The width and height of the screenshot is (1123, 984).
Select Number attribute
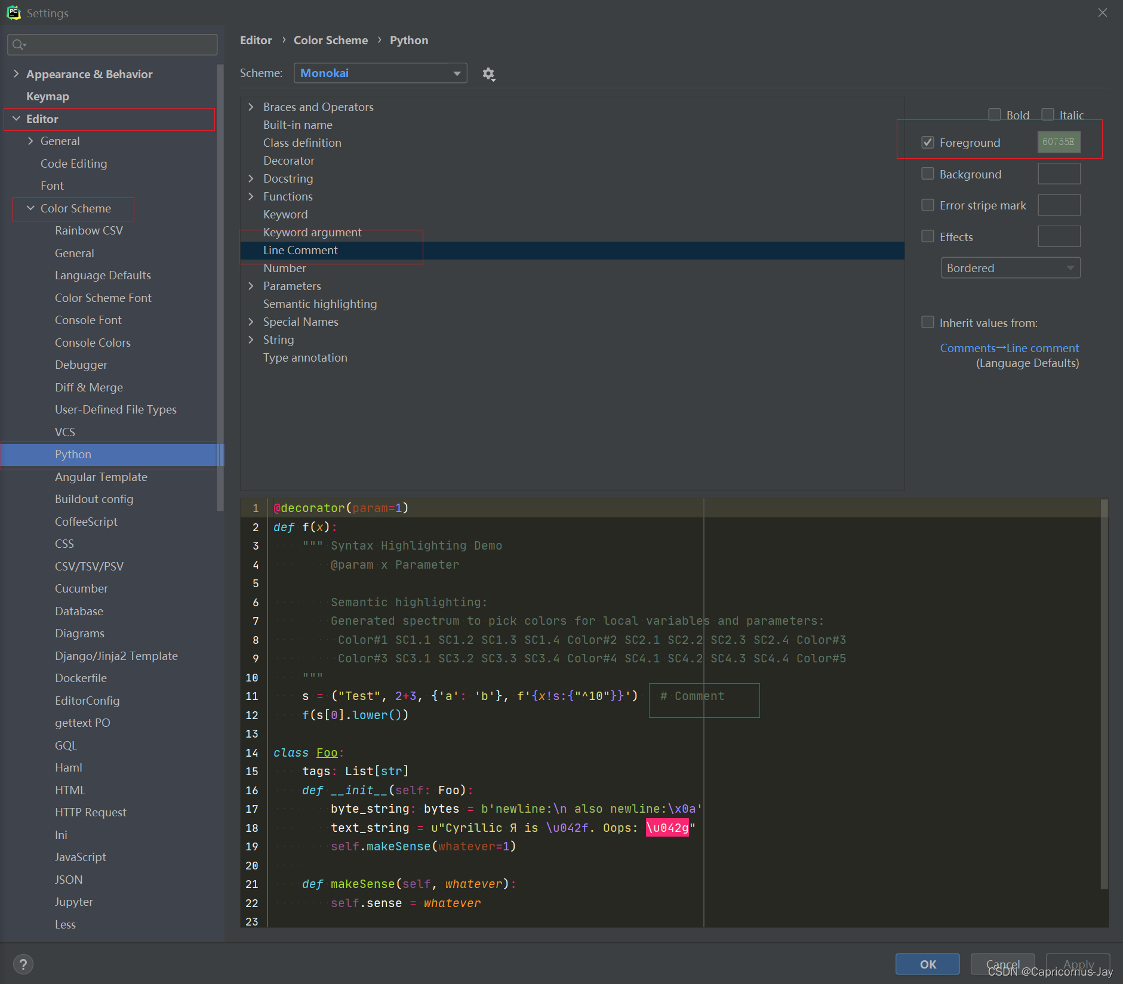coord(285,268)
